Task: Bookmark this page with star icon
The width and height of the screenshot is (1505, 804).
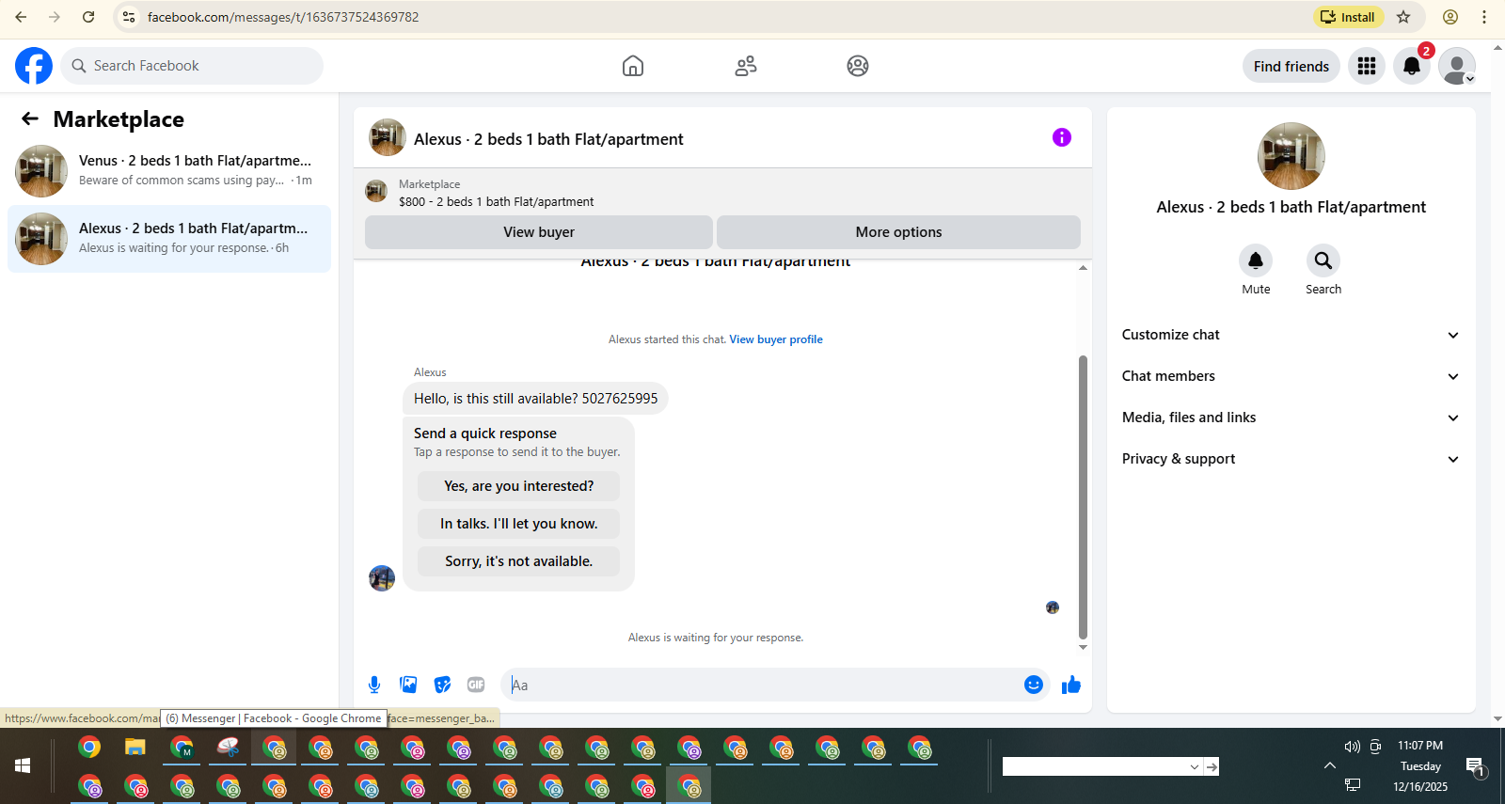Action: pos(1403,17)
